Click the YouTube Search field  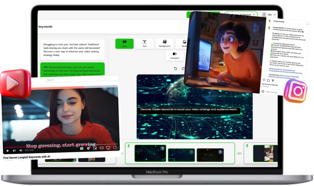pyautogui.click(x=81, y=80)
